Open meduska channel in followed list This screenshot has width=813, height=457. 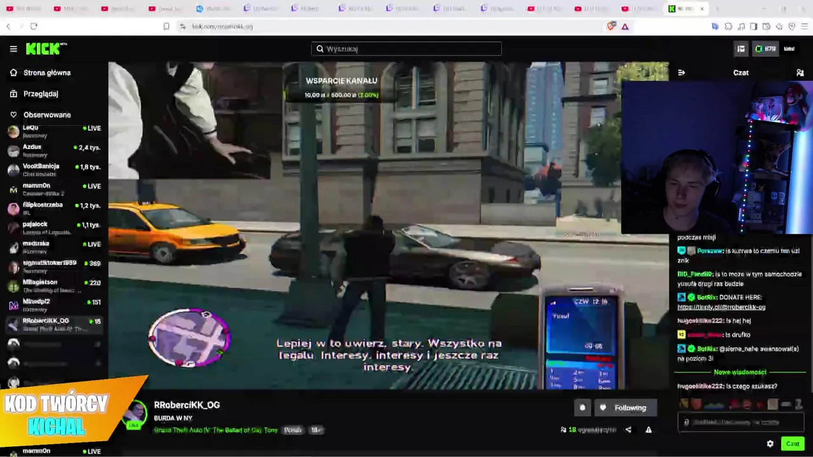pos(54,248)
